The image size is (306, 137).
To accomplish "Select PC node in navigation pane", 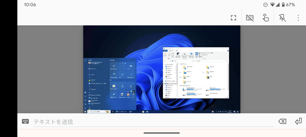I will 169,84.
